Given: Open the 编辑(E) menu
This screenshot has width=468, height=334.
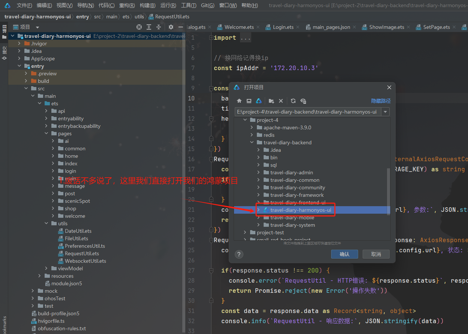Looking at the screenshot, I should [x=45, y=5].
